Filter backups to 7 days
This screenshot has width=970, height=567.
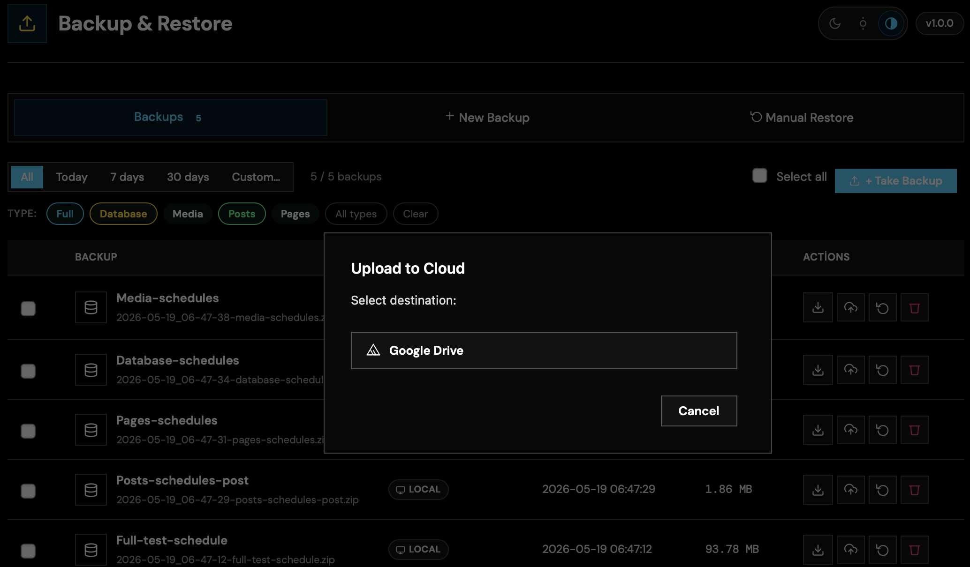(127, 177)
